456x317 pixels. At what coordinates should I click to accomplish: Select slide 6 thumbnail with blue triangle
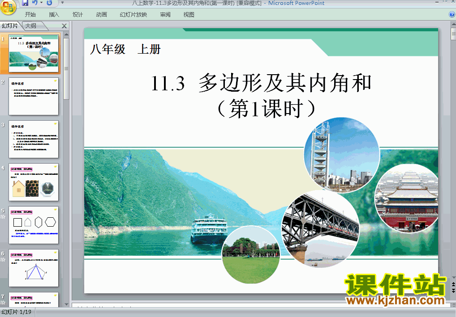click(34, 268)
